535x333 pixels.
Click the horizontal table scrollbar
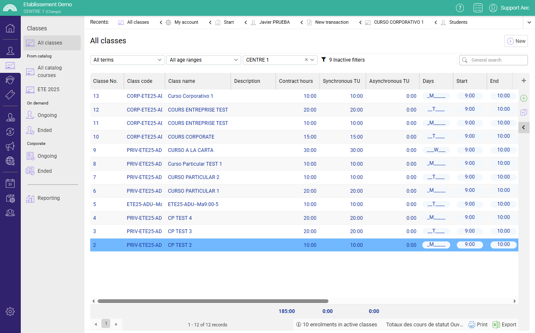coord(213,301)
